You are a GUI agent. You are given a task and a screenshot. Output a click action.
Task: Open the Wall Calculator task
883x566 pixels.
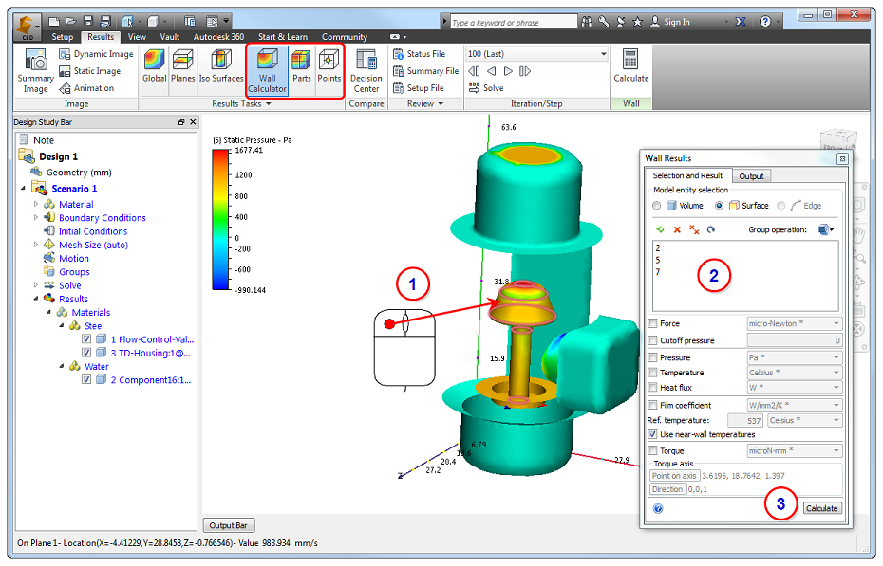coord(268,71)
